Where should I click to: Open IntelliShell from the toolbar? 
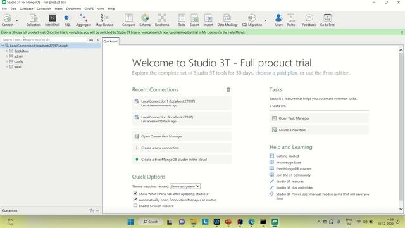[52, 20]
